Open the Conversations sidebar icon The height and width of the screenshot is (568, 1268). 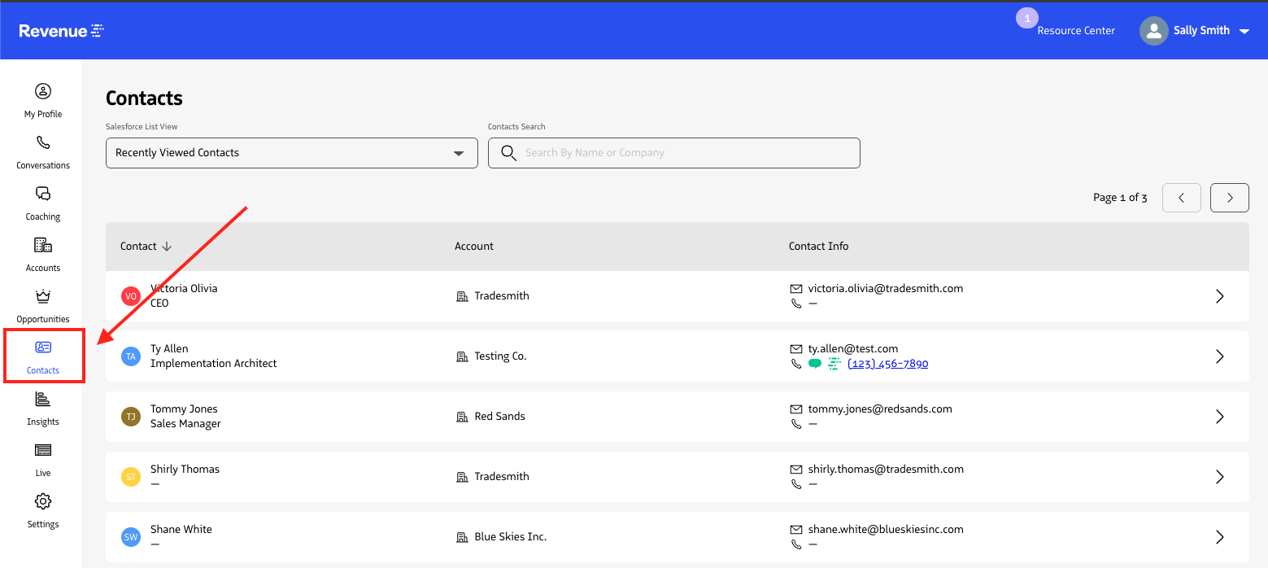(x=42, y=142)
